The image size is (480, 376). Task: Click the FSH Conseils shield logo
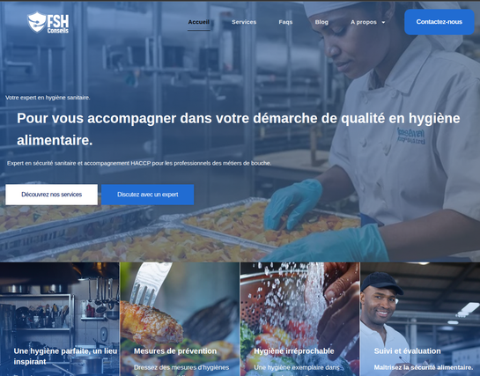coord(48,22)
